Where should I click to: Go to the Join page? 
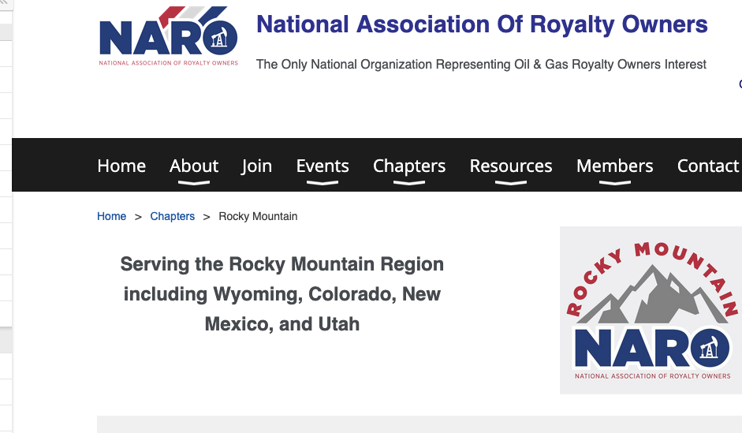(x=257, y=166)
